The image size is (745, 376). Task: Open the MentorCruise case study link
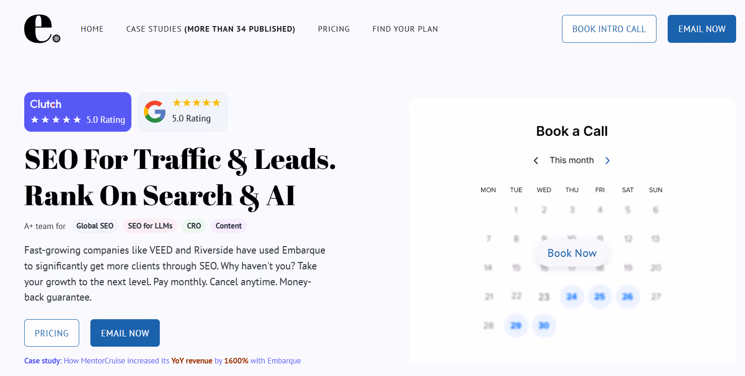pos(163,361)
